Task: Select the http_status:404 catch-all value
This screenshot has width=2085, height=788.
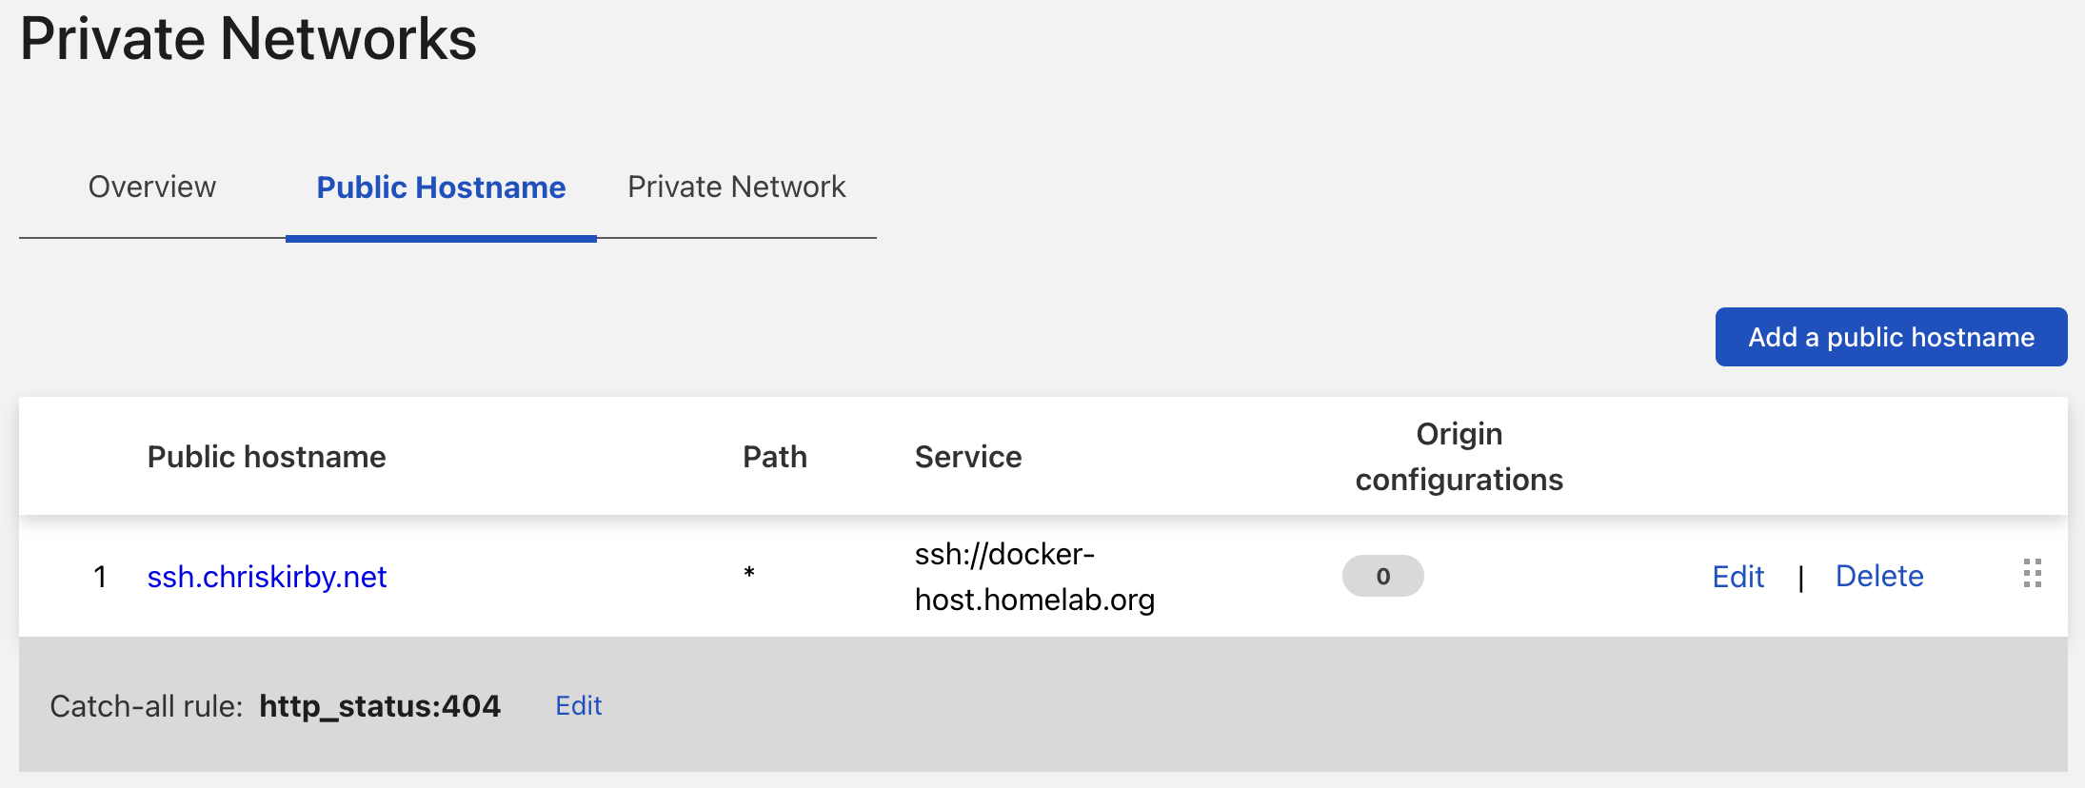Action: click(380, 705)
